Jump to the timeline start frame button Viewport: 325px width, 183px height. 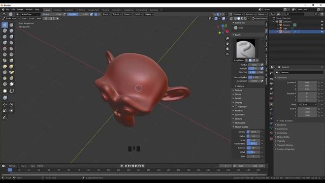coord(126,166)
